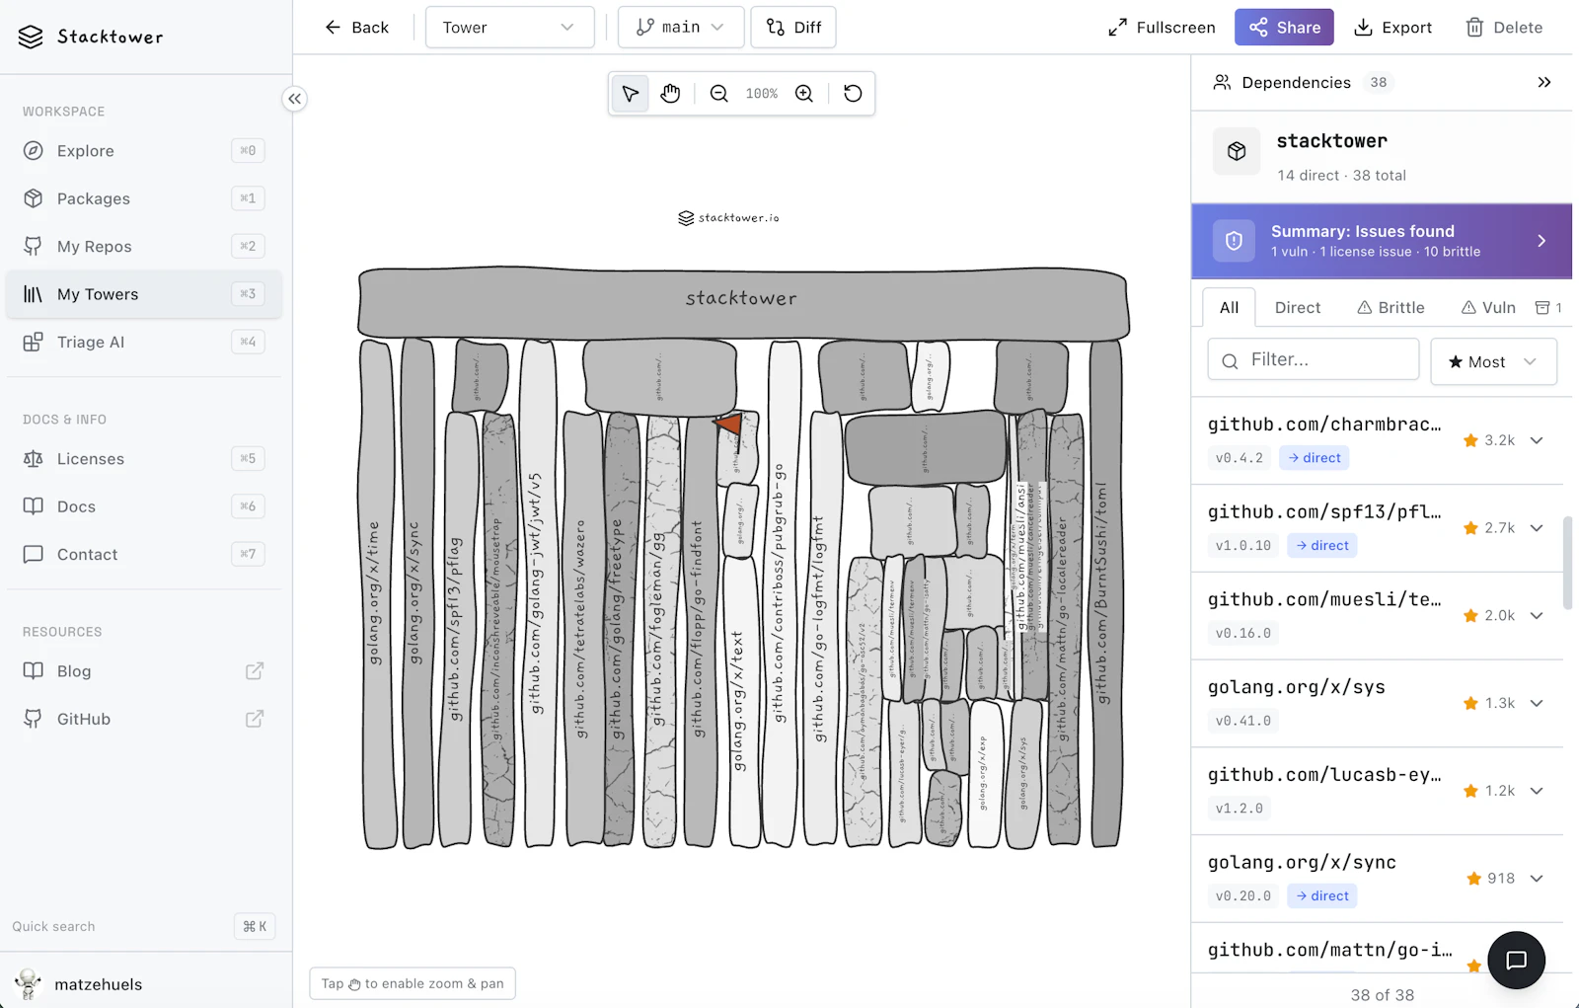The image size is (1579, 1008).
Task: Open the Contact page
Action: (x=144, y=555)
